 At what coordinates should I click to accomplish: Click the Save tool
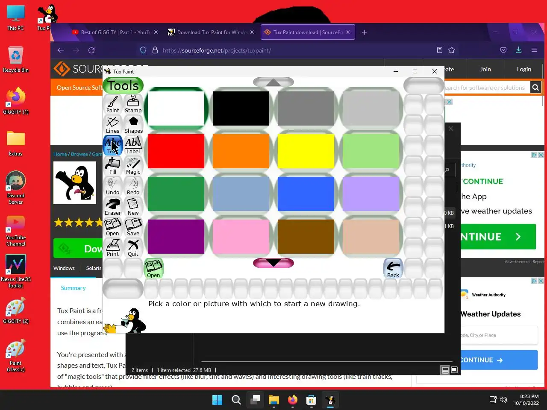point(133,228)
